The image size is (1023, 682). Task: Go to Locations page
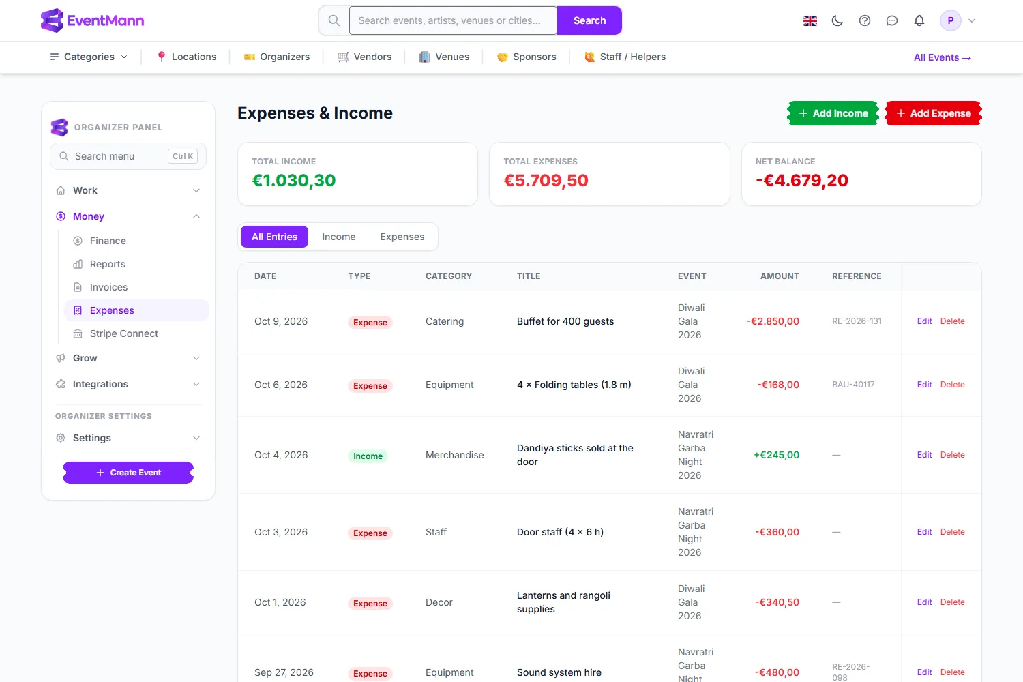point(186,57)
